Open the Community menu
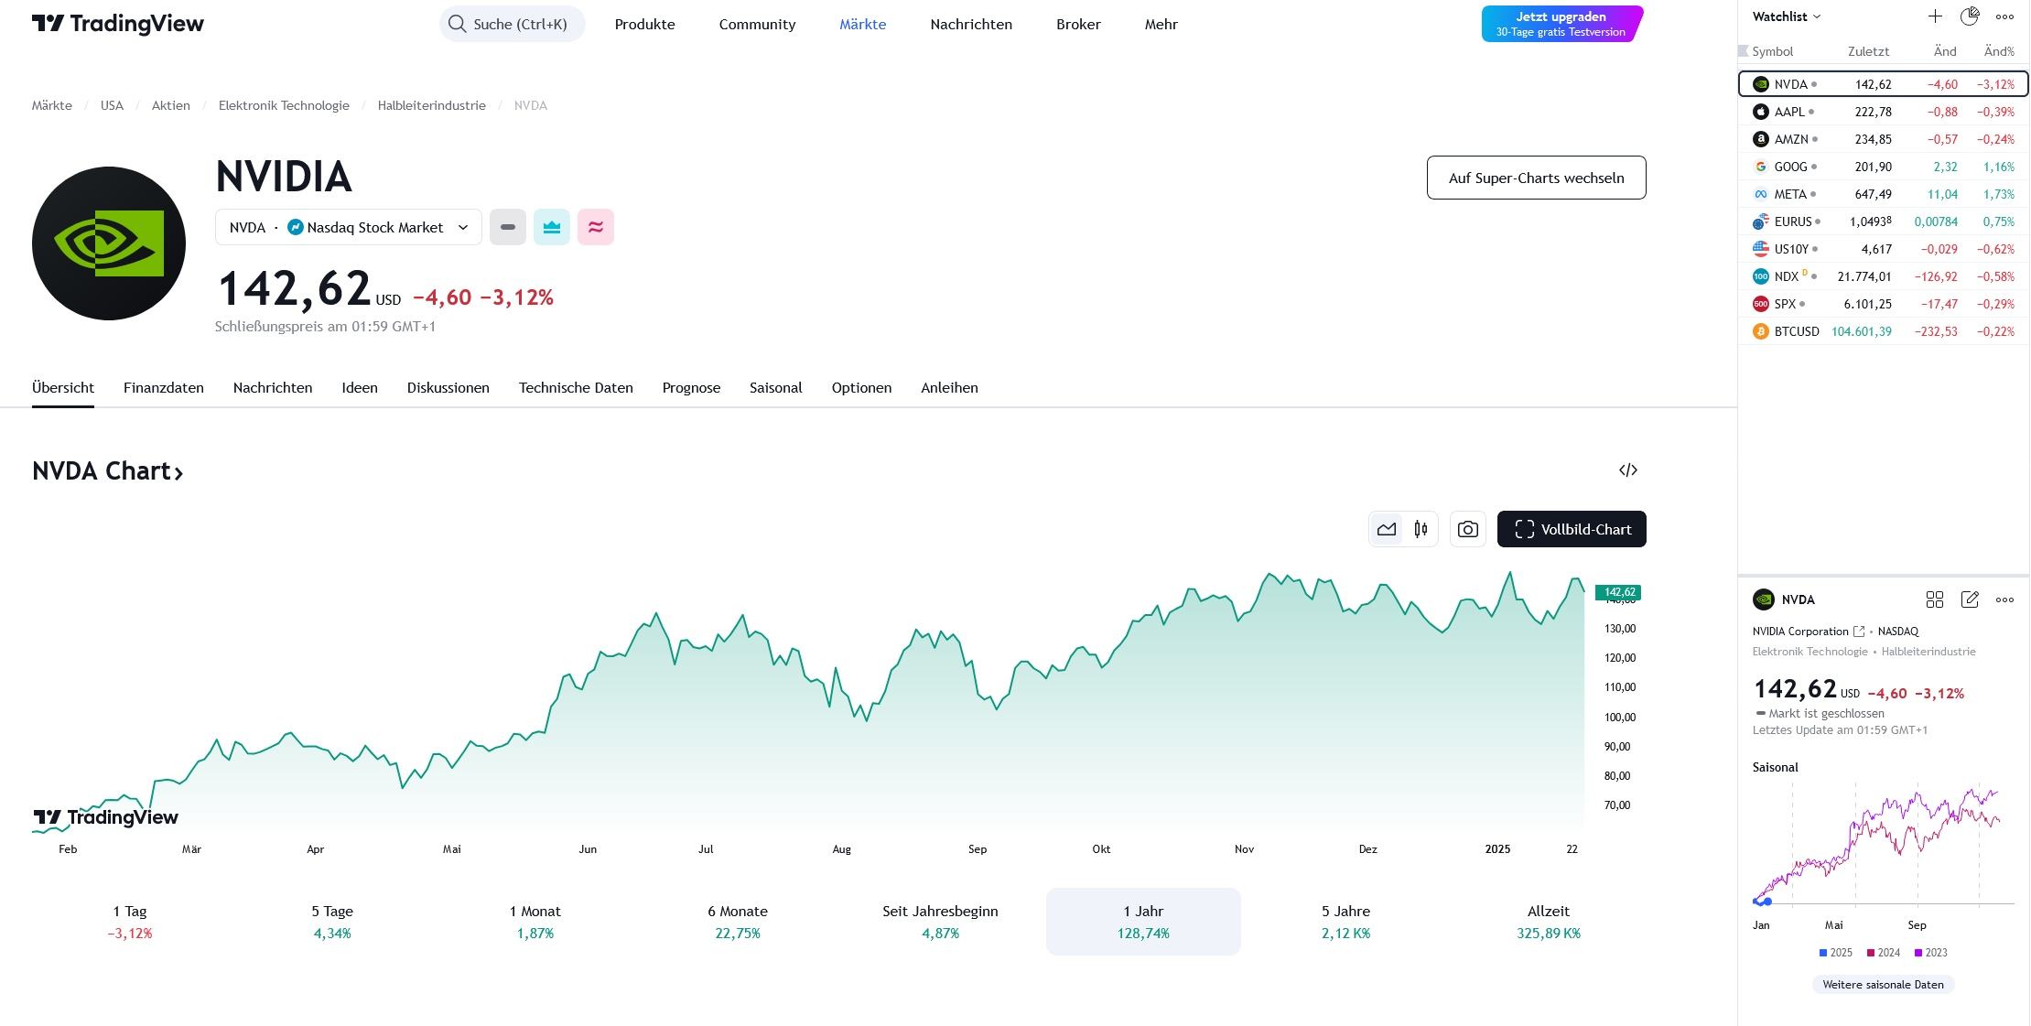The width and height of the screenshot is (2031, 1026). [x=757, y=24]
